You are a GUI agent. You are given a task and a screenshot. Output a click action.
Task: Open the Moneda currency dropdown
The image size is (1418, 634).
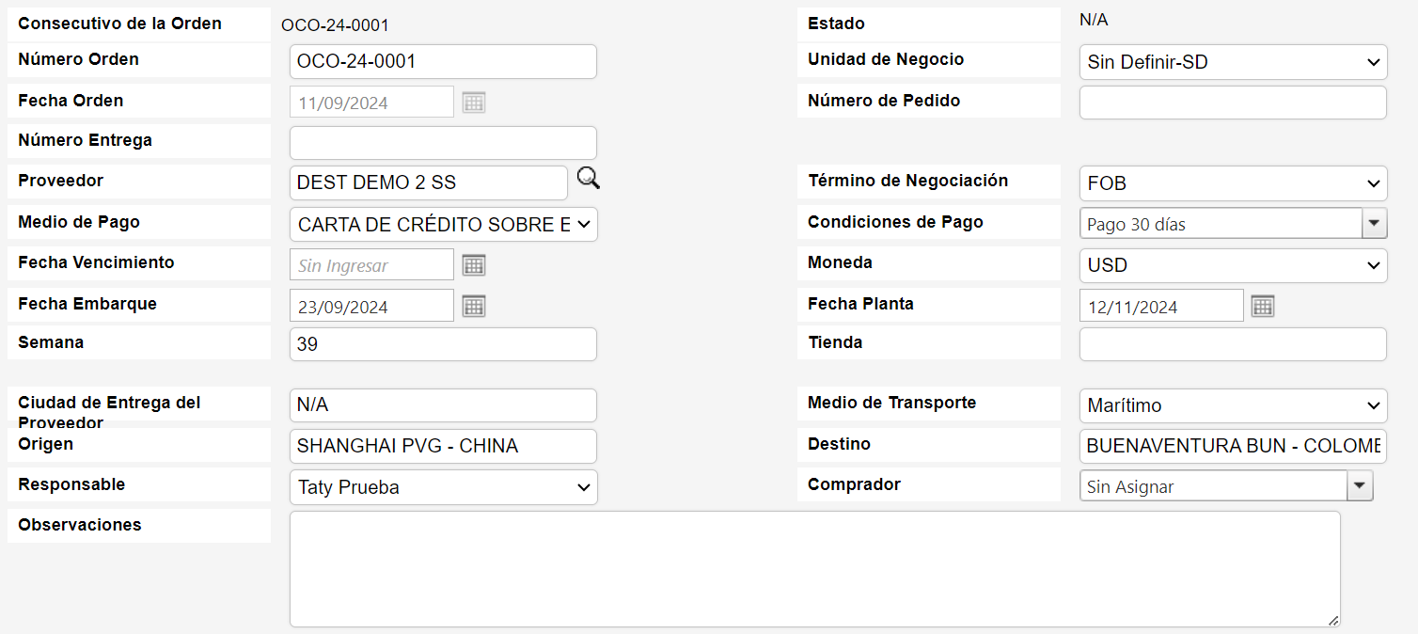tap(1232, 265)
